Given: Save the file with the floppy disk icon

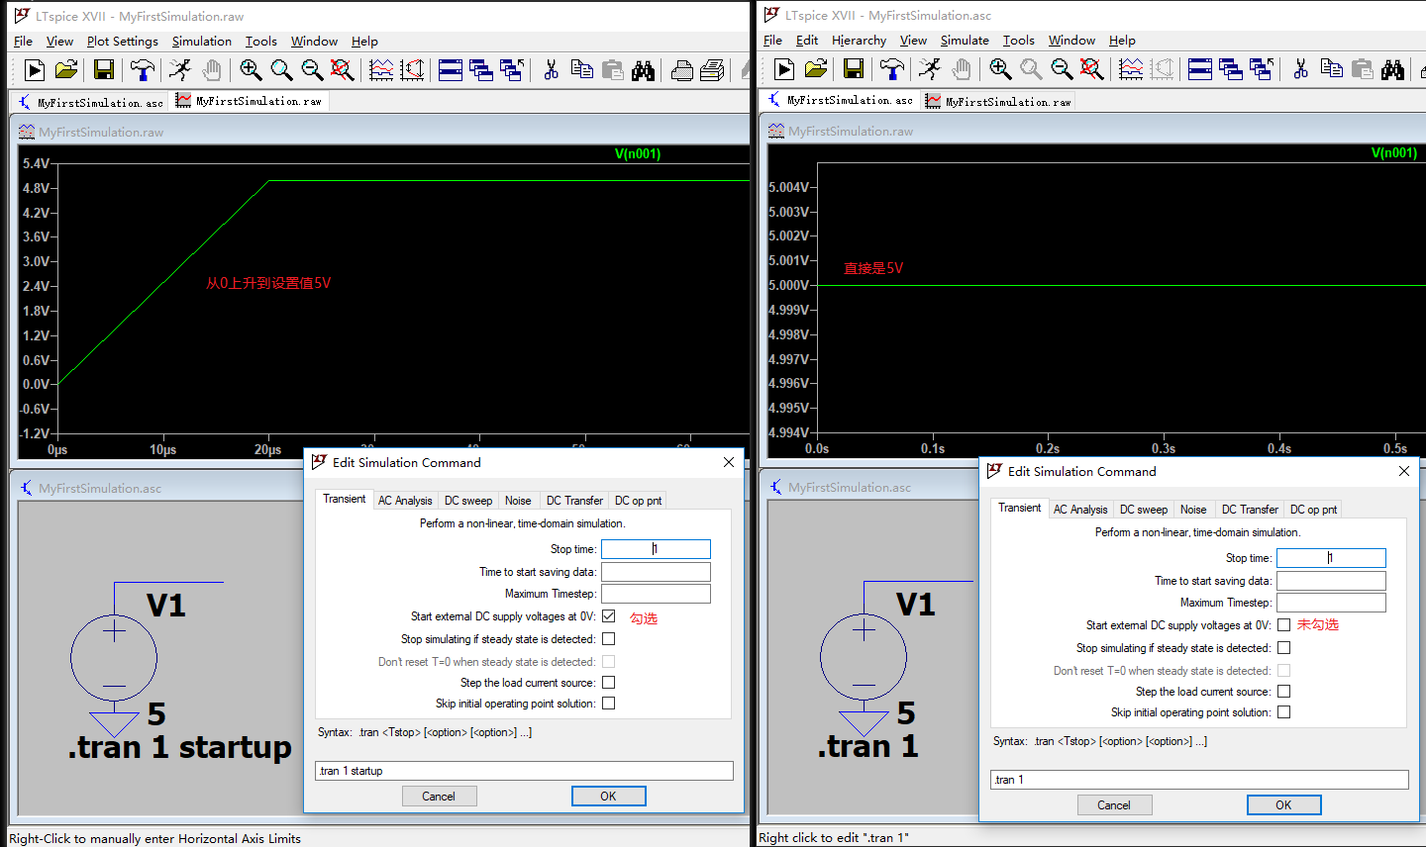Looking at the screenshot, I should pos(102,69).
